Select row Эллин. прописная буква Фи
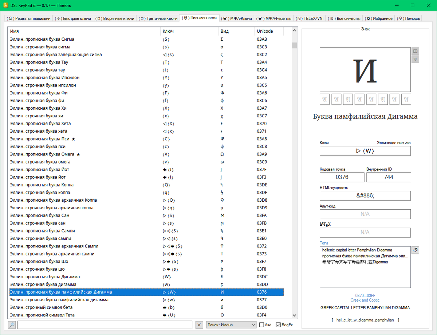This screenshot has height=335, width=437. pyautogui.click(x=146, y=93)
